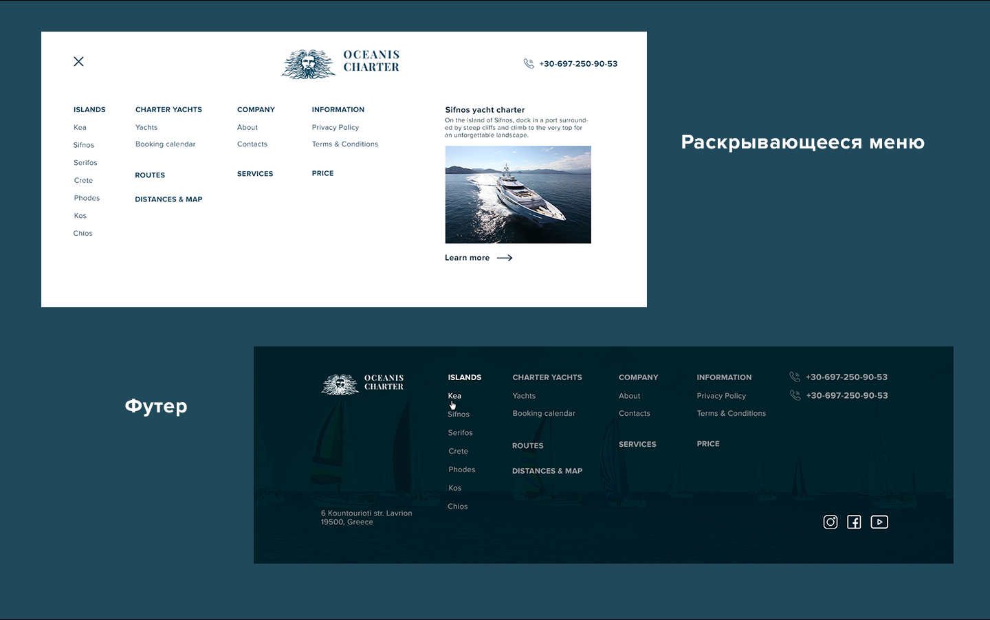Viewport: 990px width, 620px height.
Task: Select Chios in the expanded menu
Action: click(x=82, y=234)
